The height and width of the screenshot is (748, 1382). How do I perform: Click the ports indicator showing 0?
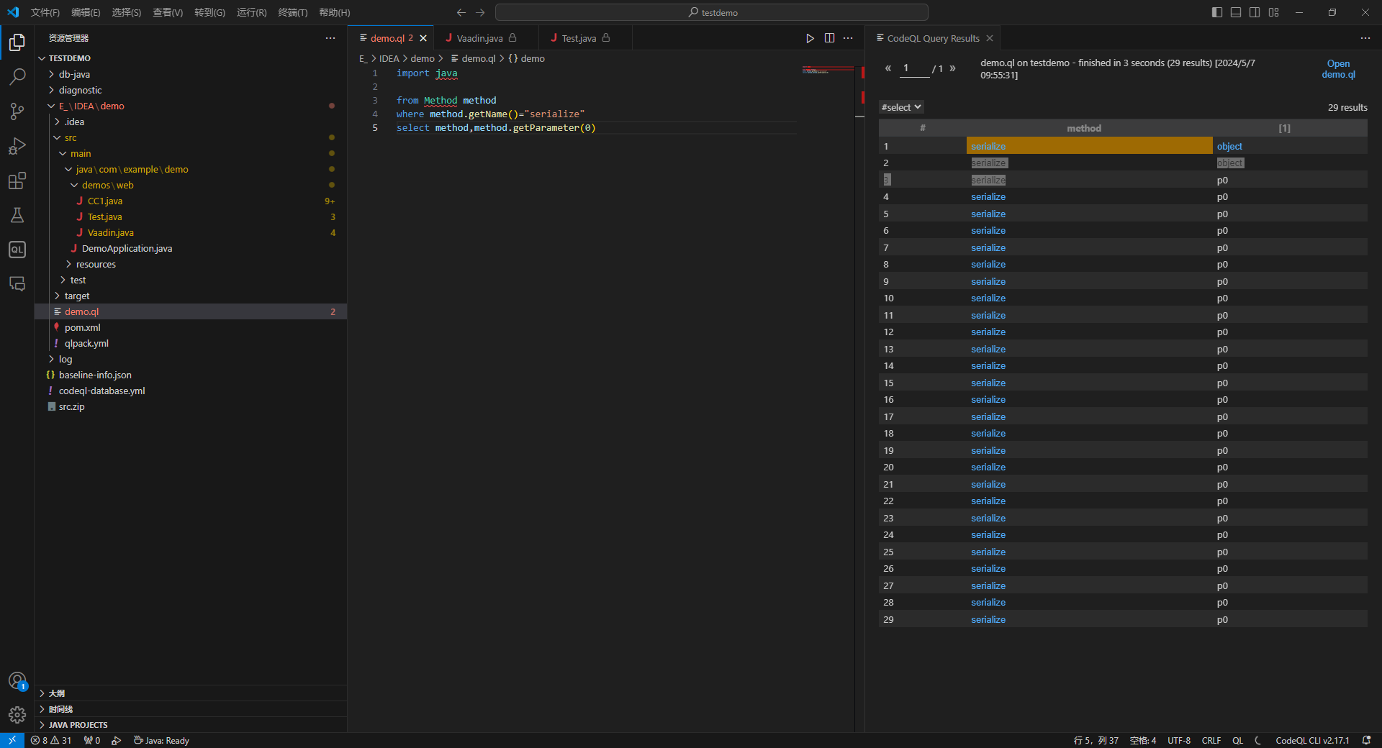coord(92,740)
